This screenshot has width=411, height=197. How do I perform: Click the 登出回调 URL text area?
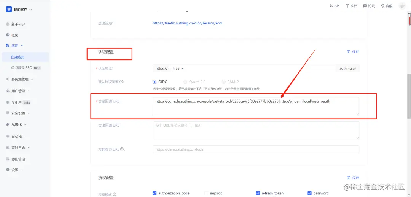click(x=256, y=130)
